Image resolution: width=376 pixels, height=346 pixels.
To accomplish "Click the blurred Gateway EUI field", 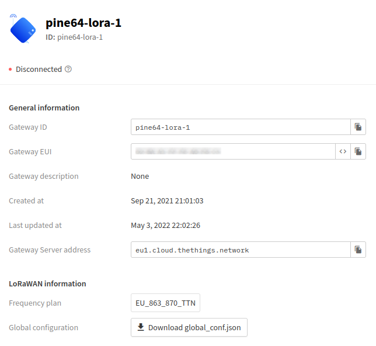I will [x=233, y=151].
